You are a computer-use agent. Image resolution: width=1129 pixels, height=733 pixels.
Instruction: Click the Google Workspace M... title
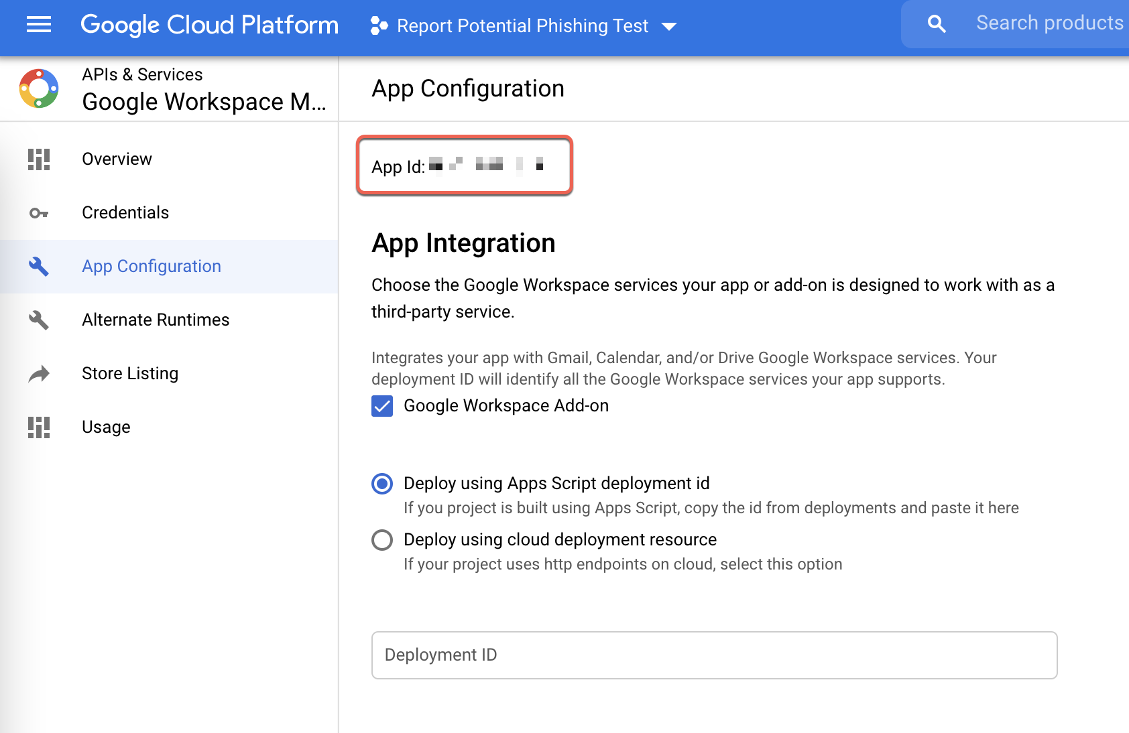tap(204, 102)
